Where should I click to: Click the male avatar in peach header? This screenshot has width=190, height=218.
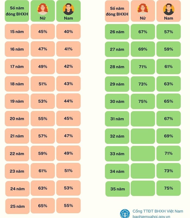(168, 9)
